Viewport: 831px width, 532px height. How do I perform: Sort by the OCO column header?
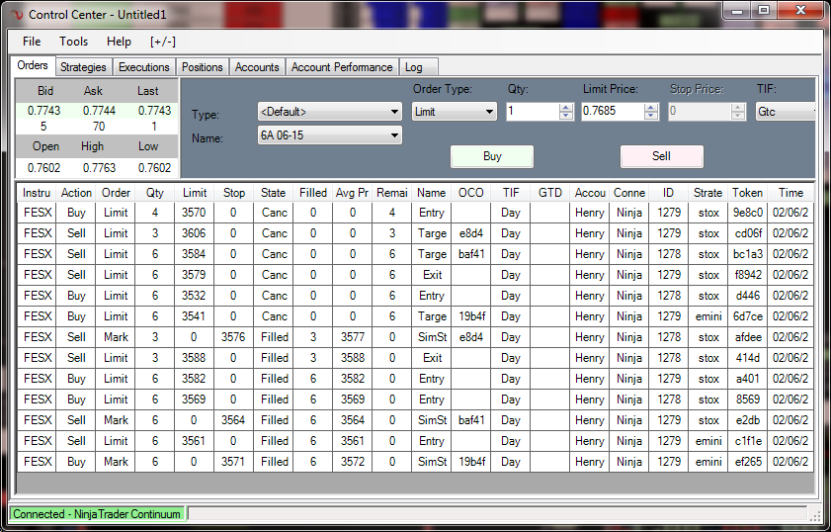471,193
